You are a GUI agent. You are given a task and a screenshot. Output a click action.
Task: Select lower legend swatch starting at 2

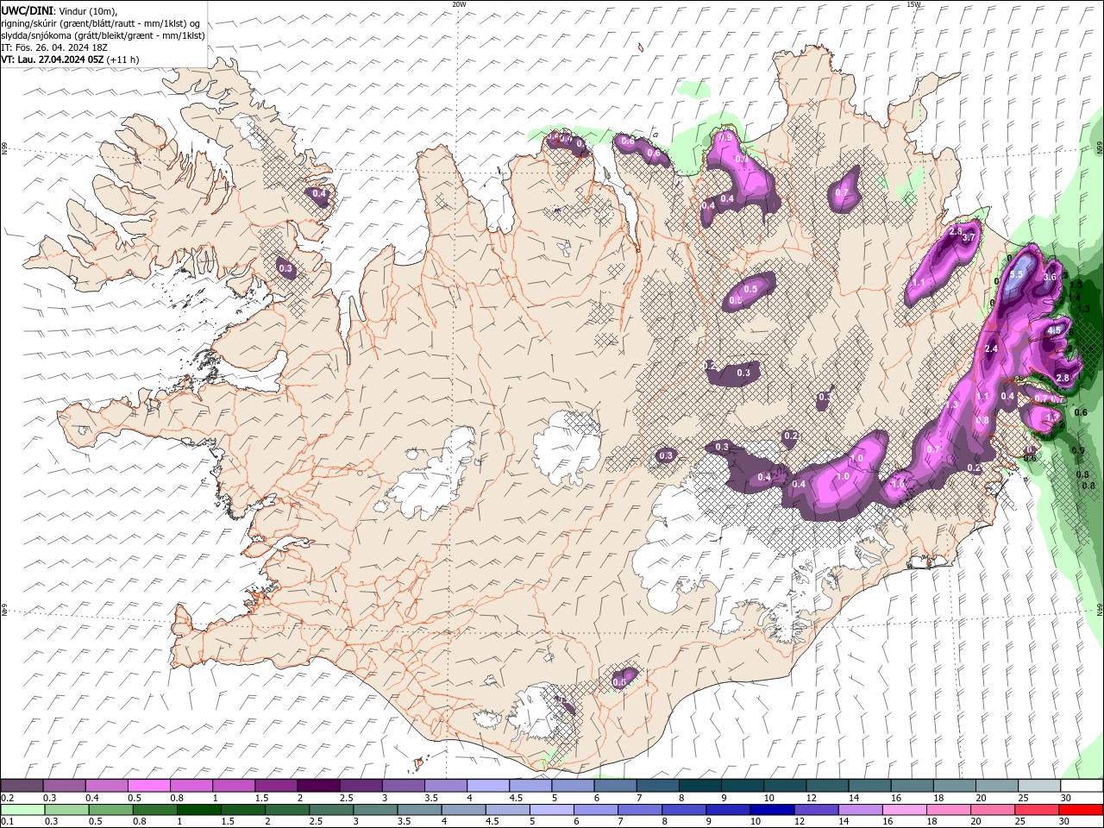(x=287, y=810)
